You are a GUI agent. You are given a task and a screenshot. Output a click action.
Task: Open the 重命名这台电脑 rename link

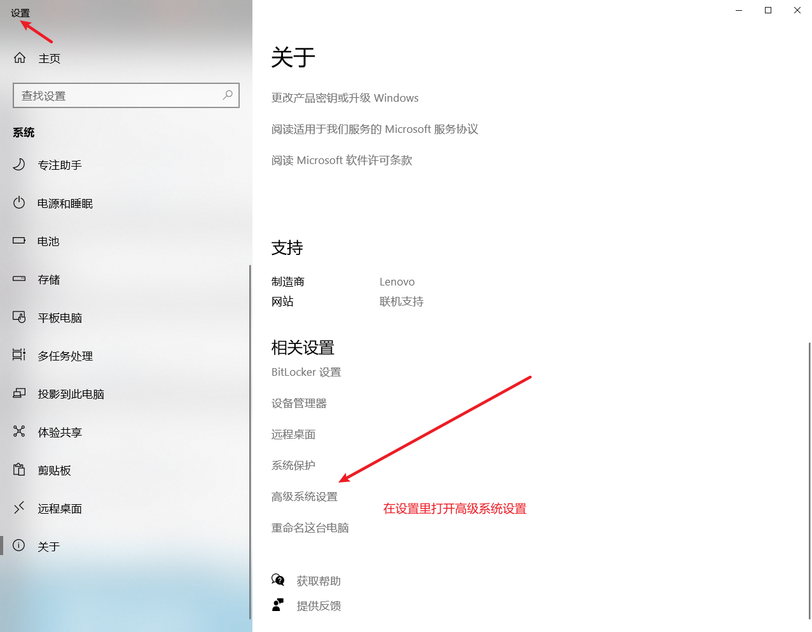310,527
